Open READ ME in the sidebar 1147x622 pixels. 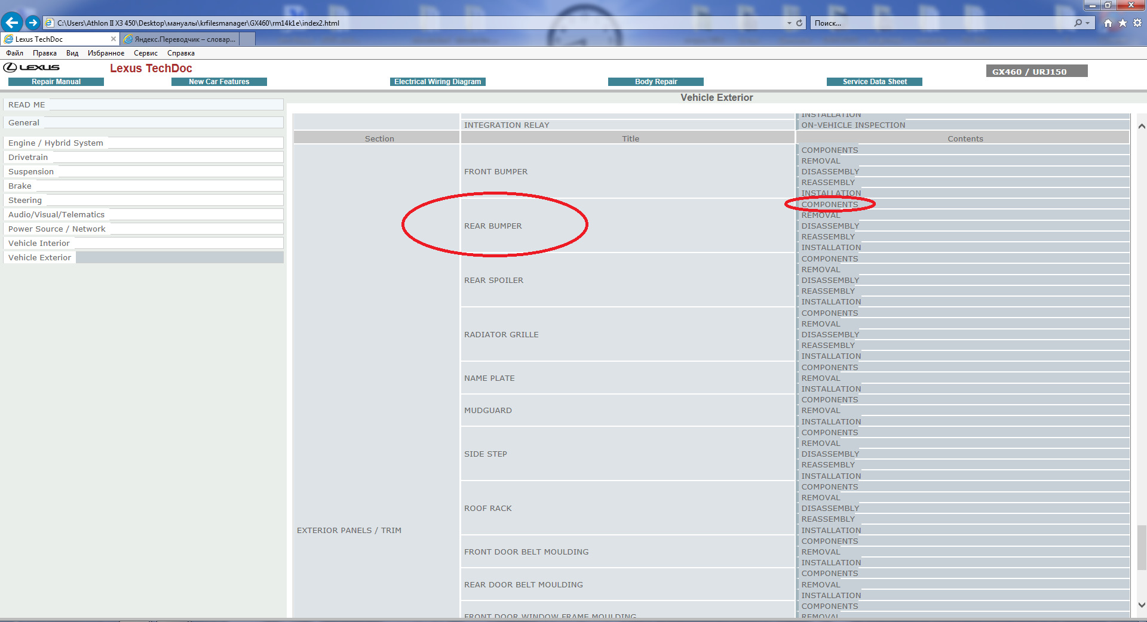tap(143, 104)
